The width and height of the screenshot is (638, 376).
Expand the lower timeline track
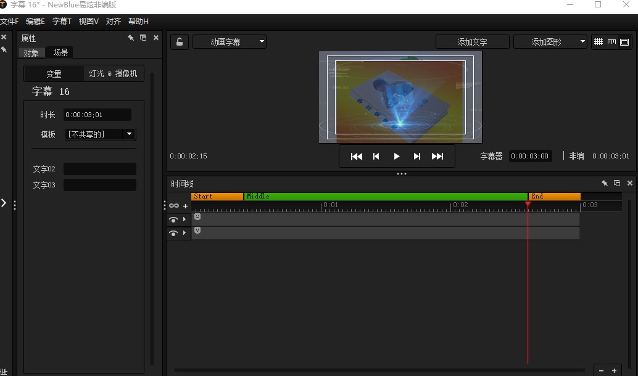click(184, 233)
